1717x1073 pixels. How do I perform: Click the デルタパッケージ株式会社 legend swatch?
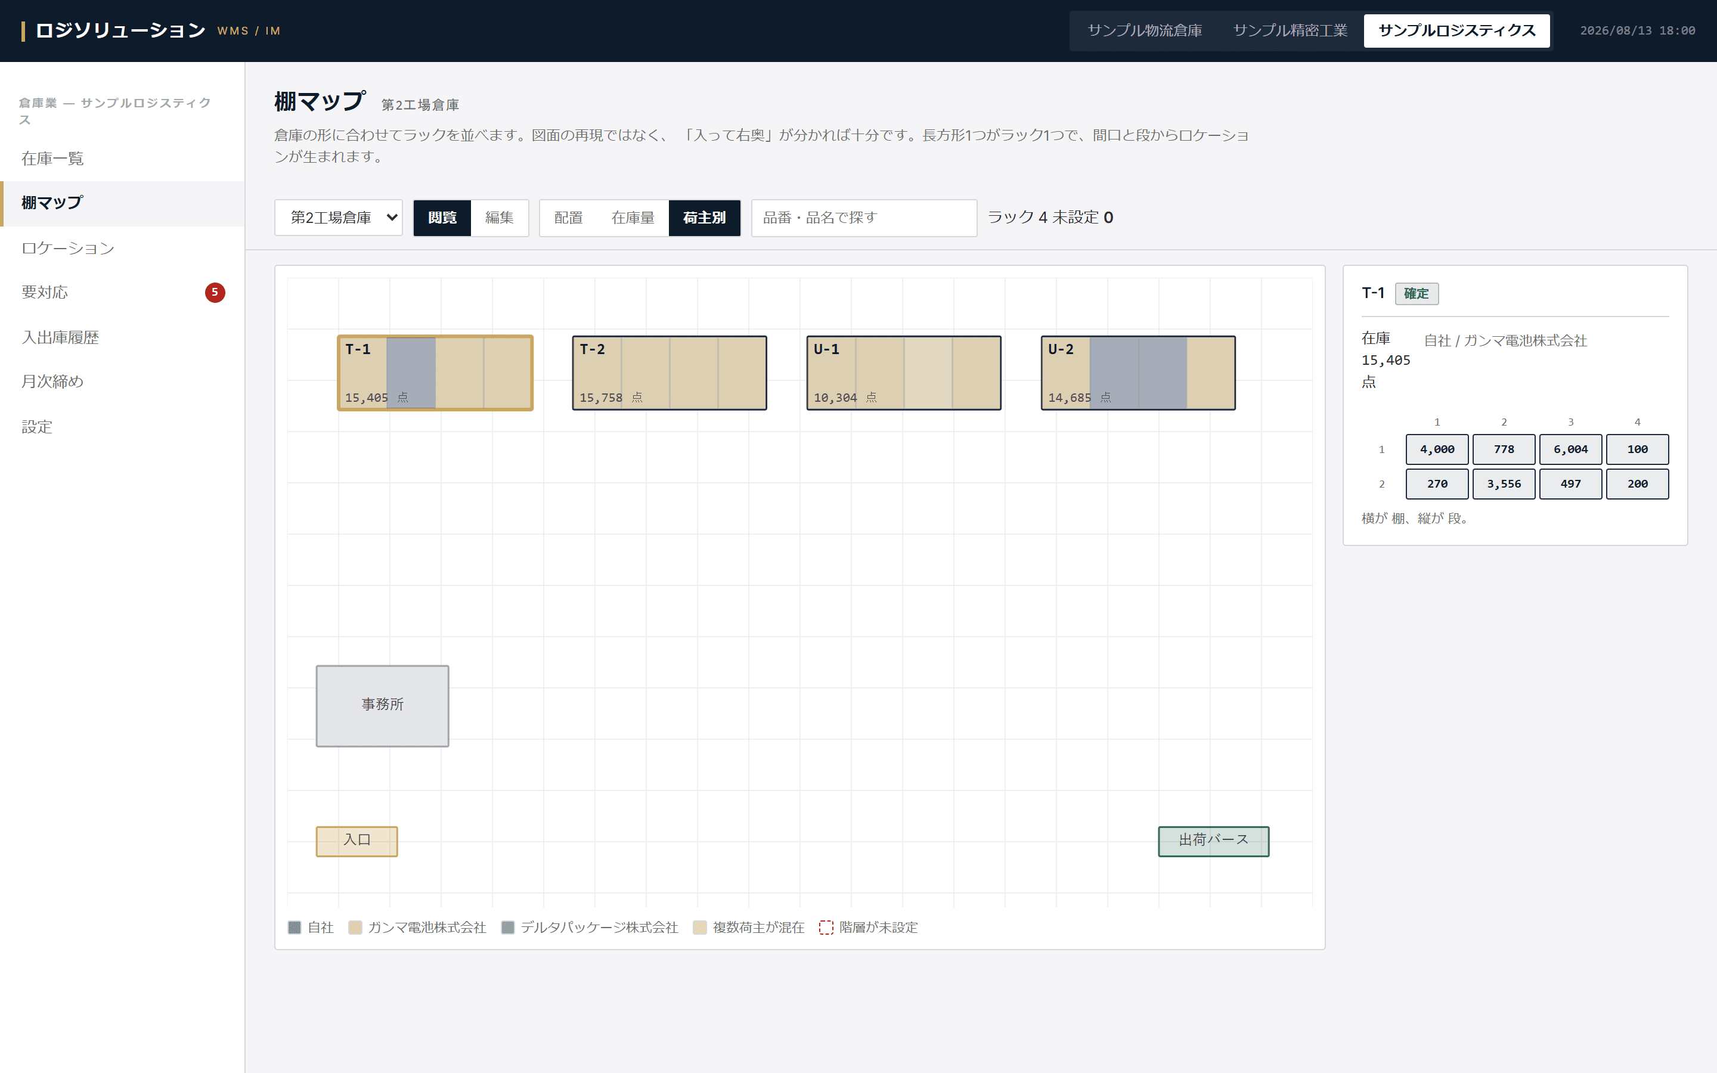coord(507,928)
